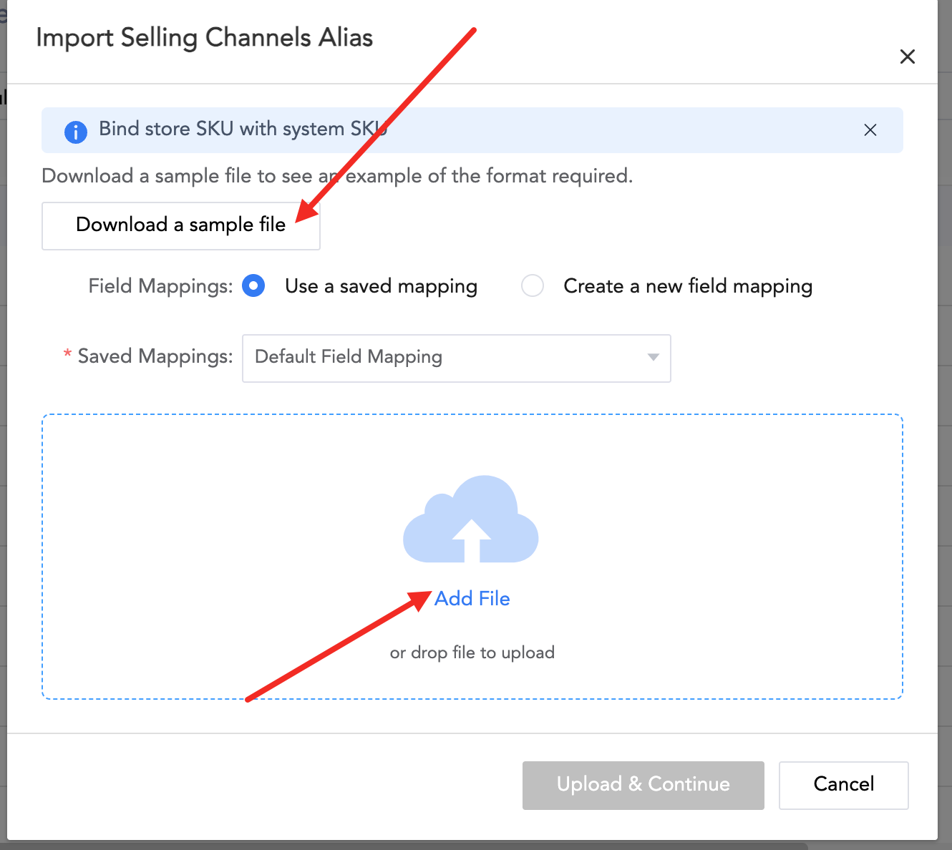Screen dimensions: 952x850
Task: Open the Saved Mappings dropdown field
Action: tap(444, 358)
